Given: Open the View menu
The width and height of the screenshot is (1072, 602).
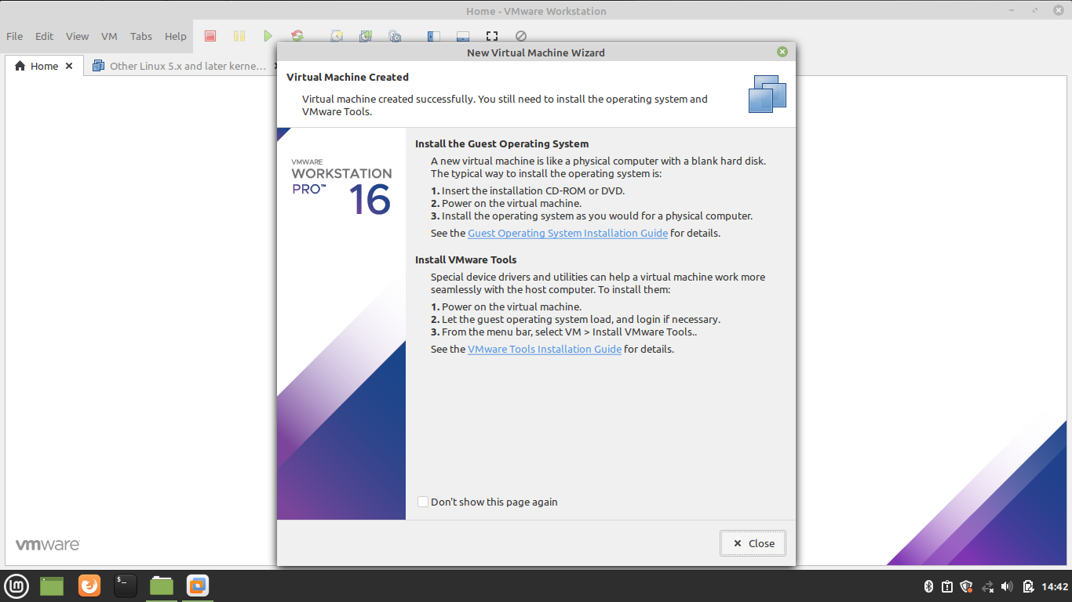Looking at the screenshot, I should (x=77, y=36).
